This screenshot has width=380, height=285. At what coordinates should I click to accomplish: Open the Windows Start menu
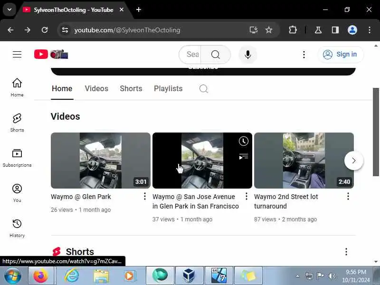(13, 276)
